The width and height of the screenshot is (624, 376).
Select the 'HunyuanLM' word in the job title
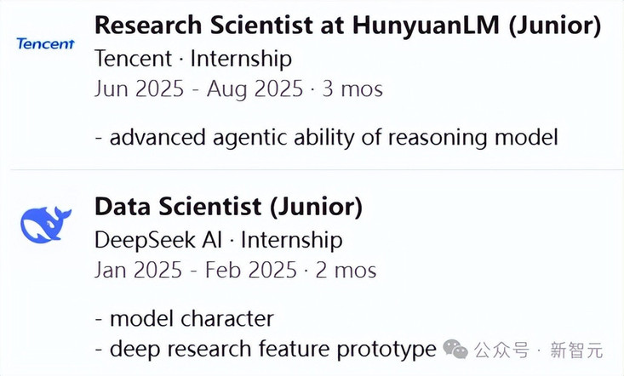click(426, 26)
